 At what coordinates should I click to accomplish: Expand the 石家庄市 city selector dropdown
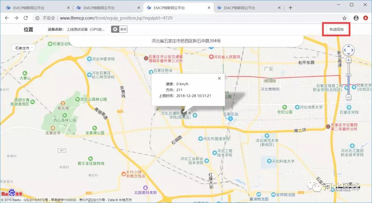tap(23, 48)
